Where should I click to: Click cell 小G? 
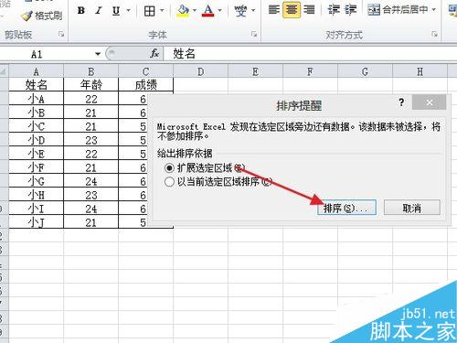coord(37,181)
